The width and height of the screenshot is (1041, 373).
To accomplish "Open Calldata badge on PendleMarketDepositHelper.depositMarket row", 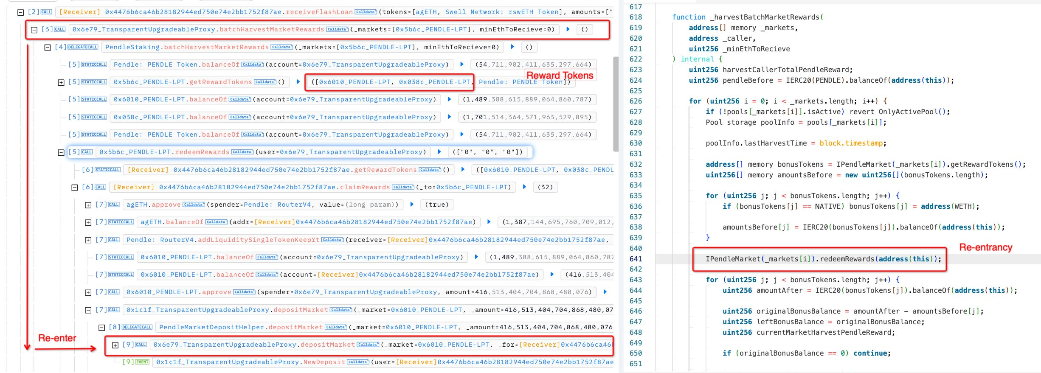I will click(336, 327).
